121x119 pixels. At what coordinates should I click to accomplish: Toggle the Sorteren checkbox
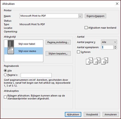[x=78, y=52]
